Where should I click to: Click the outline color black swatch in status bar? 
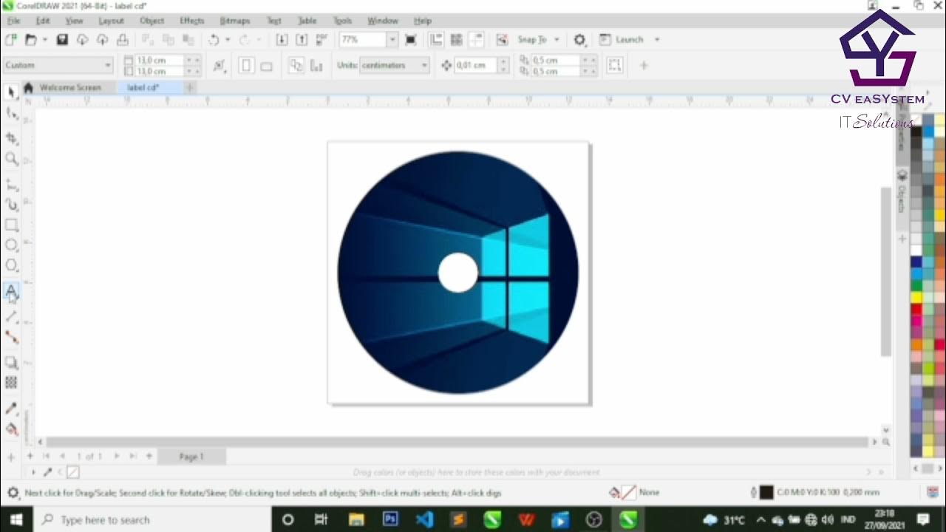tap(766, 492)
